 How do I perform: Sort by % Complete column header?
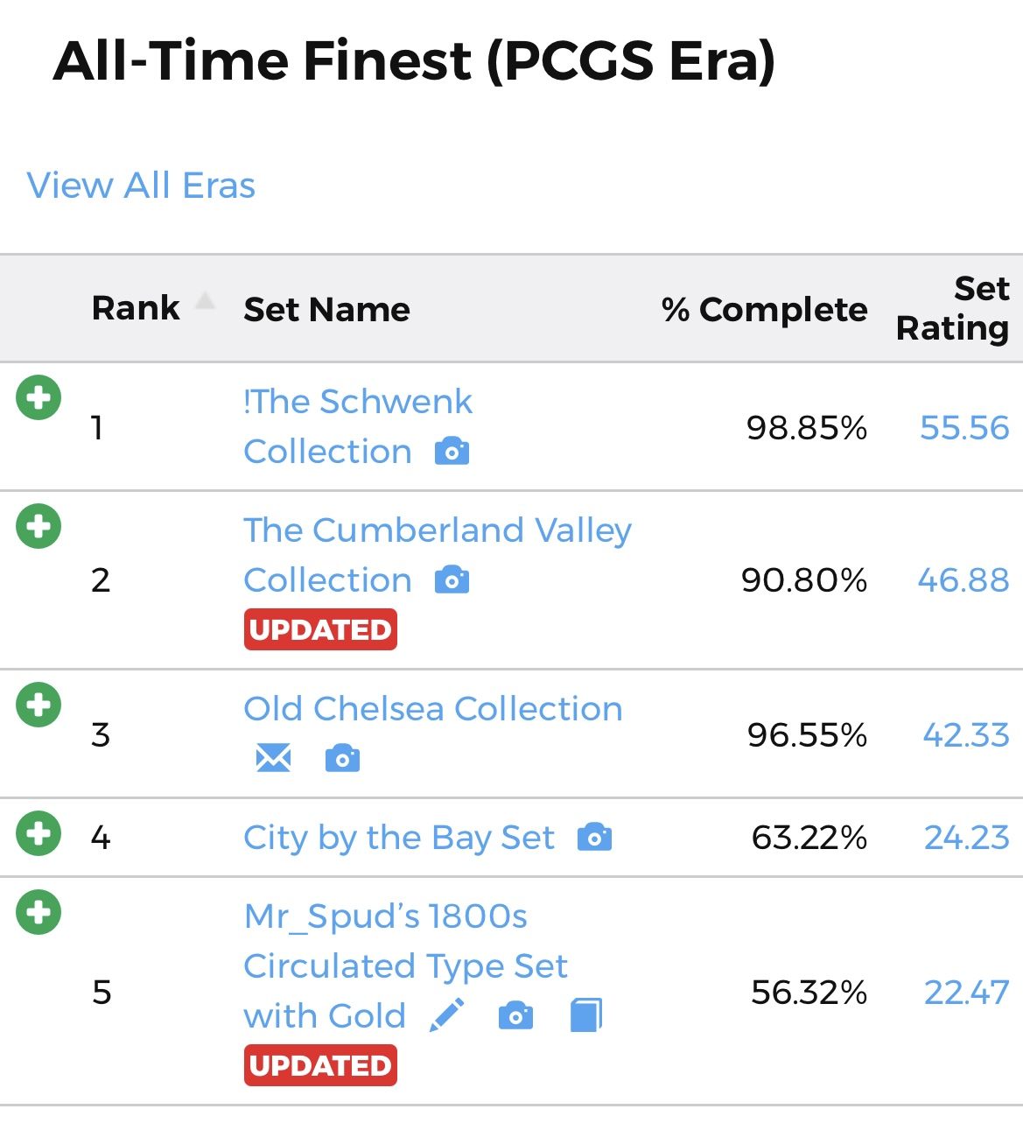click(x=764, y=309)
